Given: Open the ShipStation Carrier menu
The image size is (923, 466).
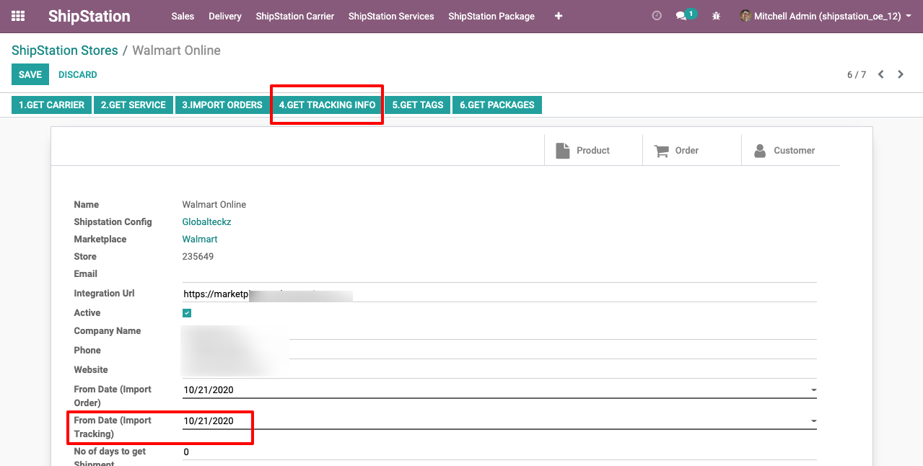Looking at the screenshot, I should (295, 16).
